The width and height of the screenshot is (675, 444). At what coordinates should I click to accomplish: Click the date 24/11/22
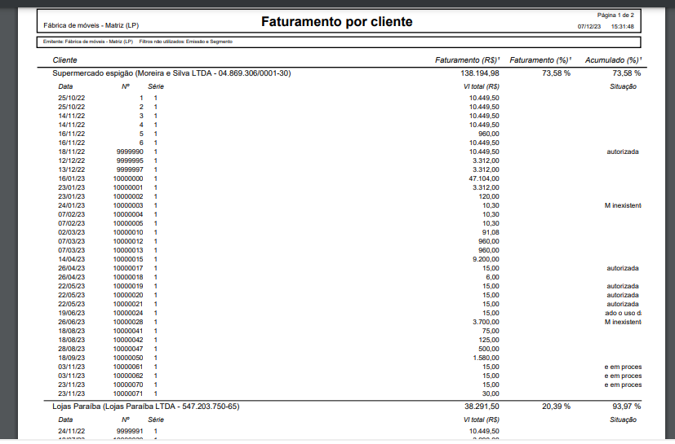tap(72, 432)
